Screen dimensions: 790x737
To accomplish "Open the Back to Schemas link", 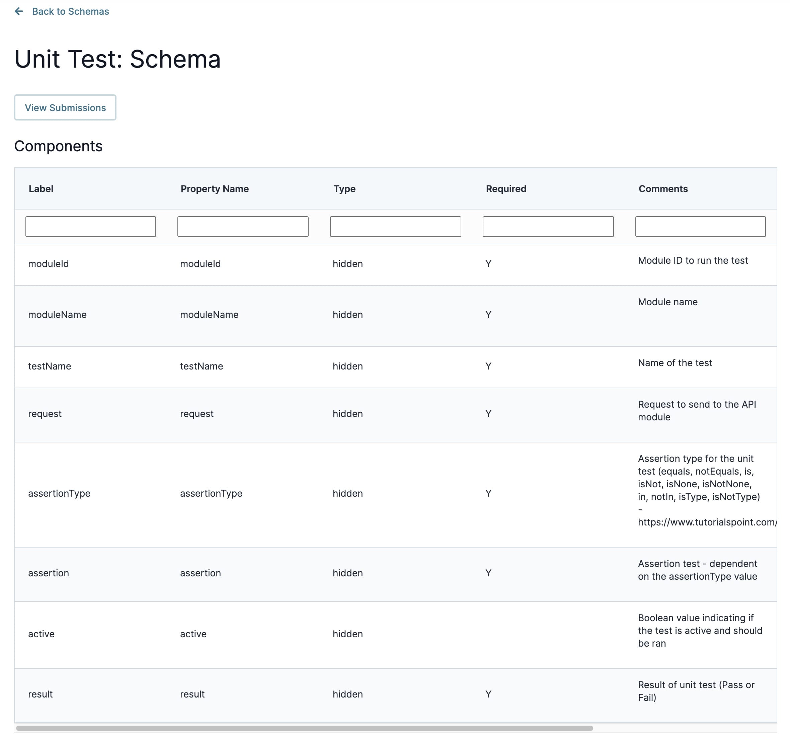I will (x=70, y=11).
